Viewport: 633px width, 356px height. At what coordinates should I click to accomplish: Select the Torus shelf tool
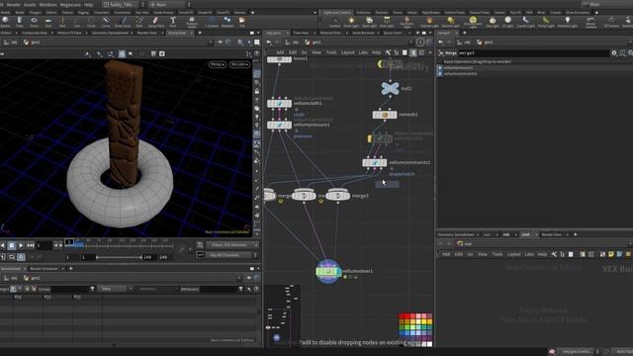tap(34, 22)
